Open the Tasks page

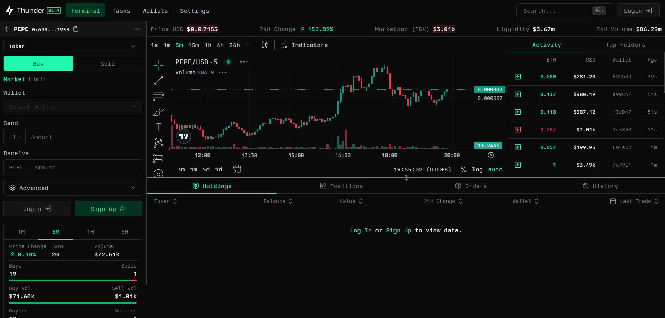(x=121, y=11)
